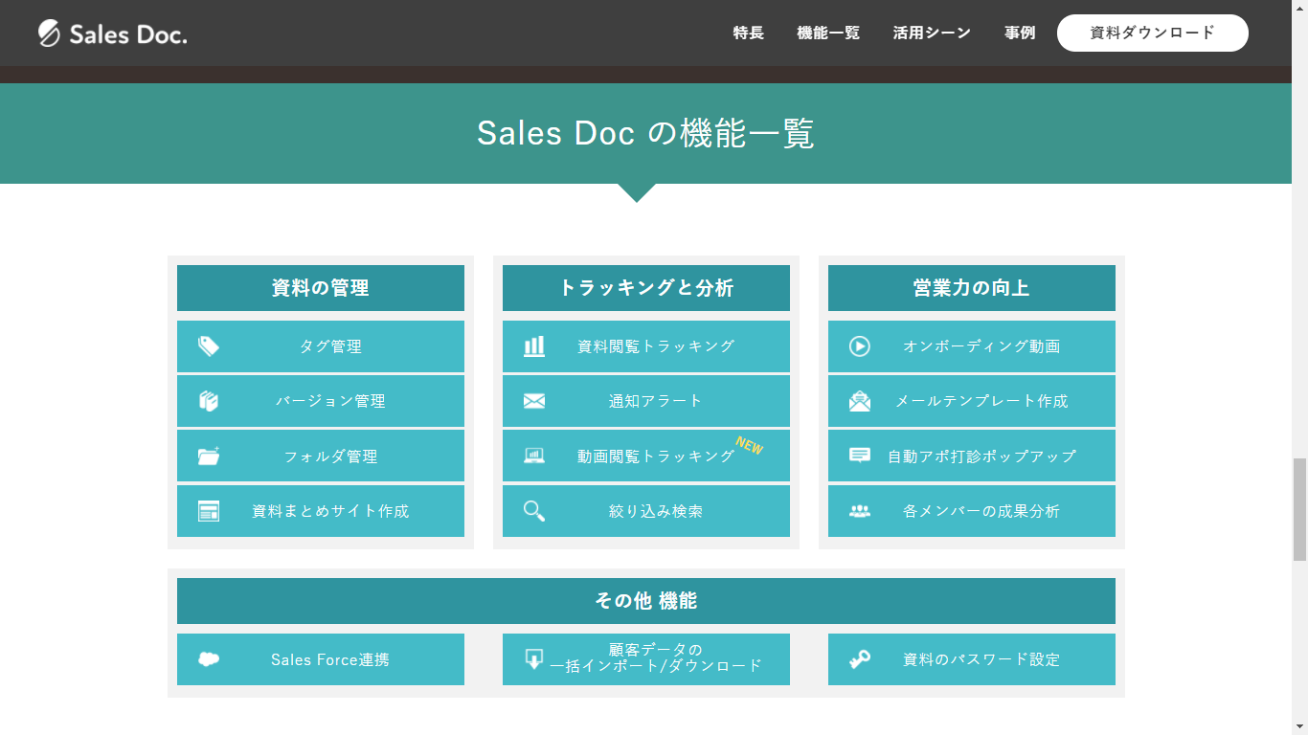Click the Sales Doc の機能一覧 title
Viewport: 1308px width, 735px height.
pyautogui.click(x=646, y=133)
